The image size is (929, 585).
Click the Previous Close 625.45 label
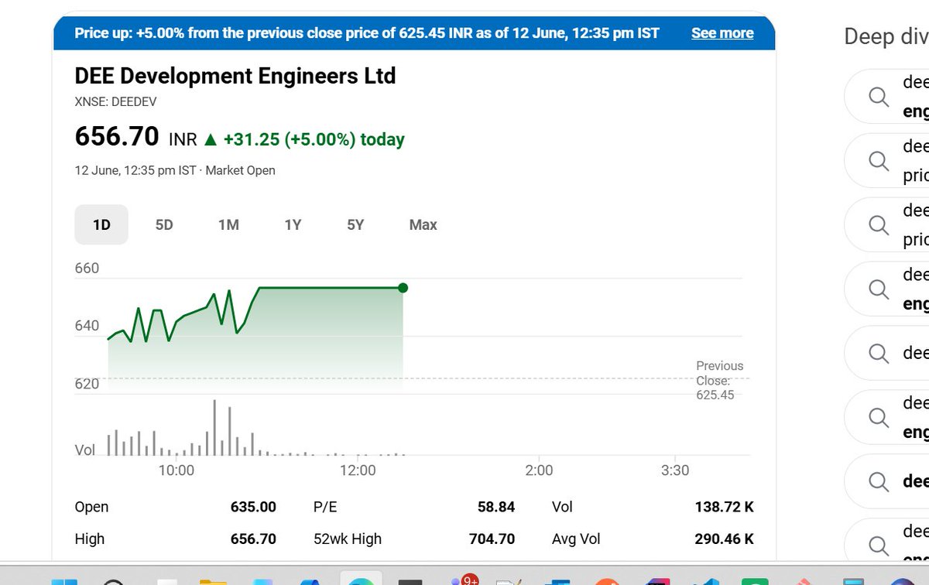coord(719,380)
